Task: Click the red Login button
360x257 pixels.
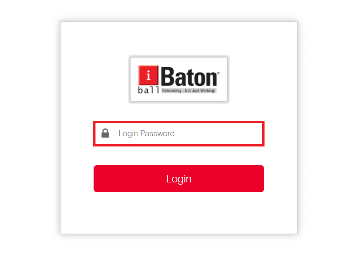Action: point(179,179)
